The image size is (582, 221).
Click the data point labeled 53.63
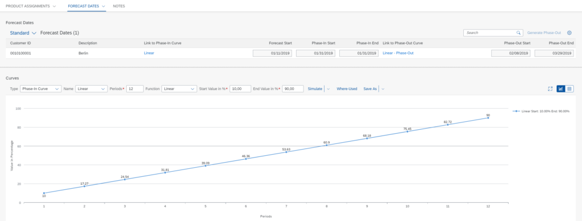coord(286,152)
